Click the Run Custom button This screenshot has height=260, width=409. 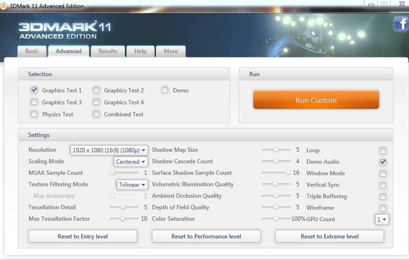[x=316, y=100]
